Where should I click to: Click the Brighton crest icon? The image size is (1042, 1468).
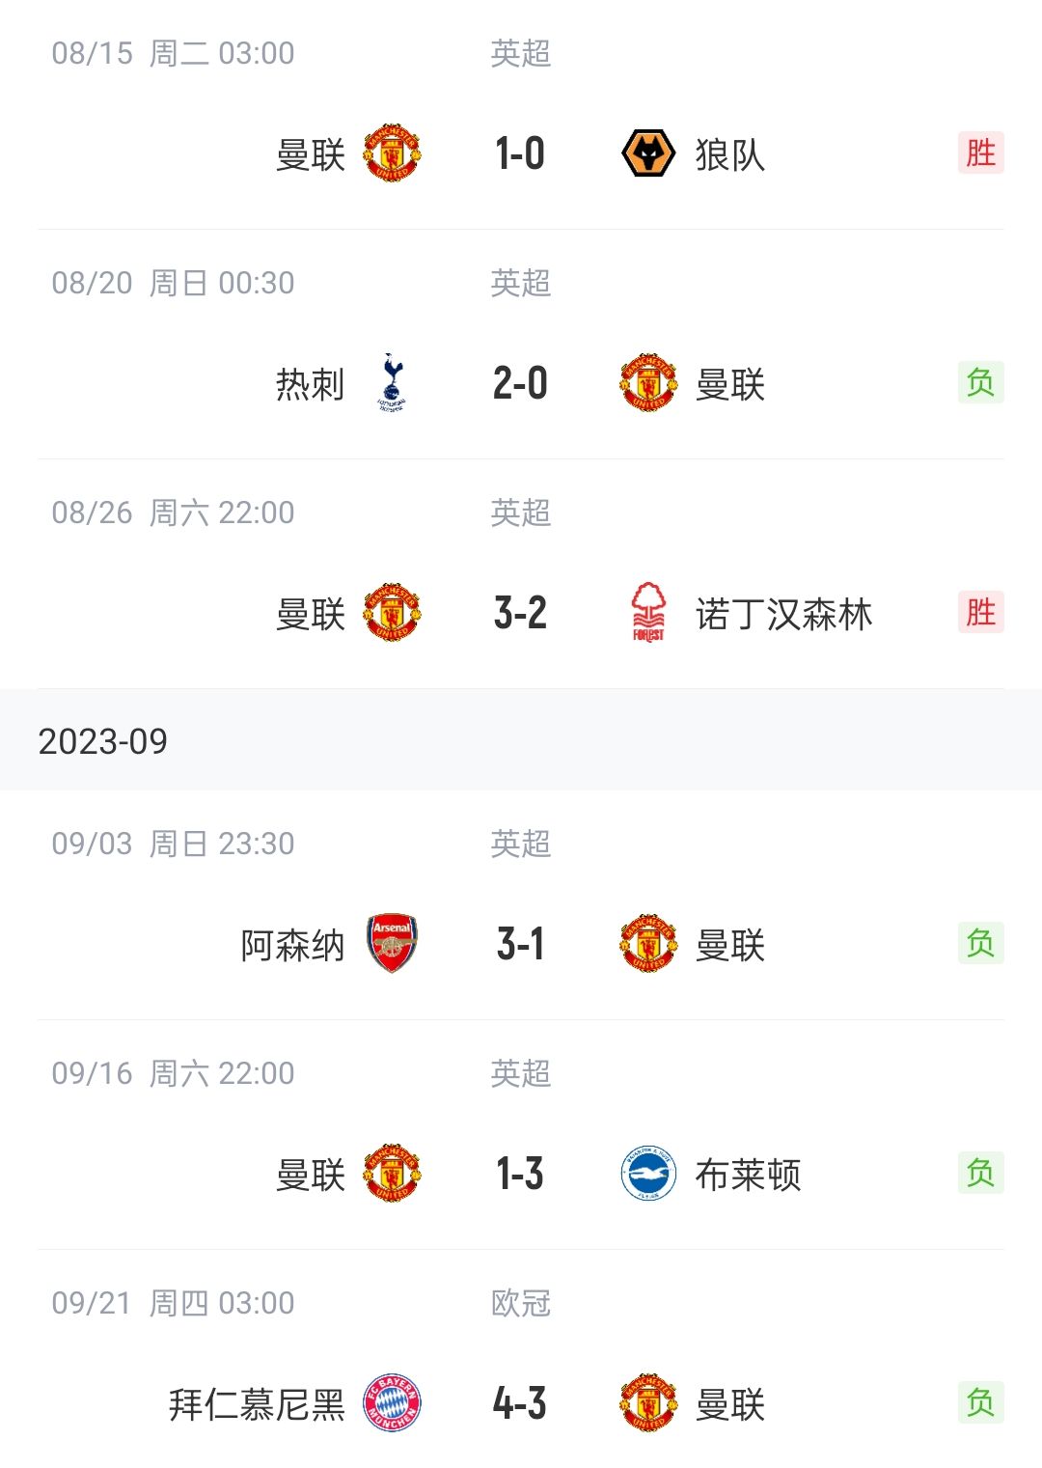647,1174
